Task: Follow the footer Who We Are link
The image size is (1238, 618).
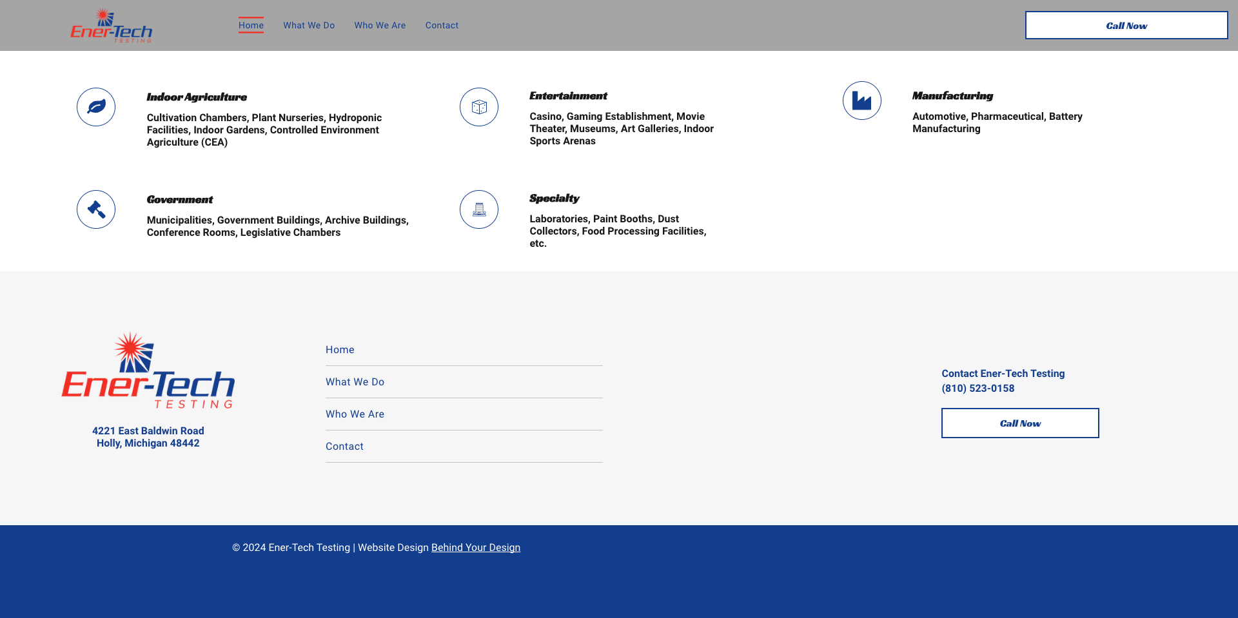Action: point(355,414)
